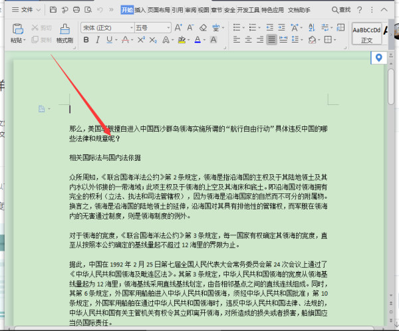Open the font name dropdown 宋体 (正文)
Screen dimensions: 399x331
[105, 28]
